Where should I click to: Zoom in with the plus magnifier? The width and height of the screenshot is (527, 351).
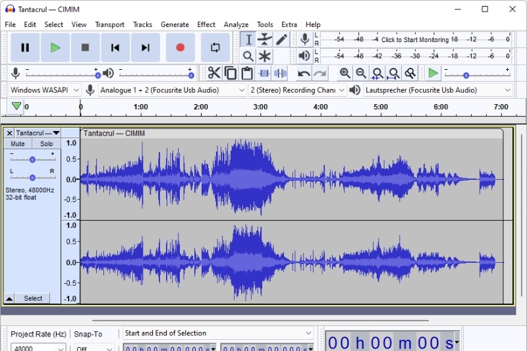pos(345,73)
